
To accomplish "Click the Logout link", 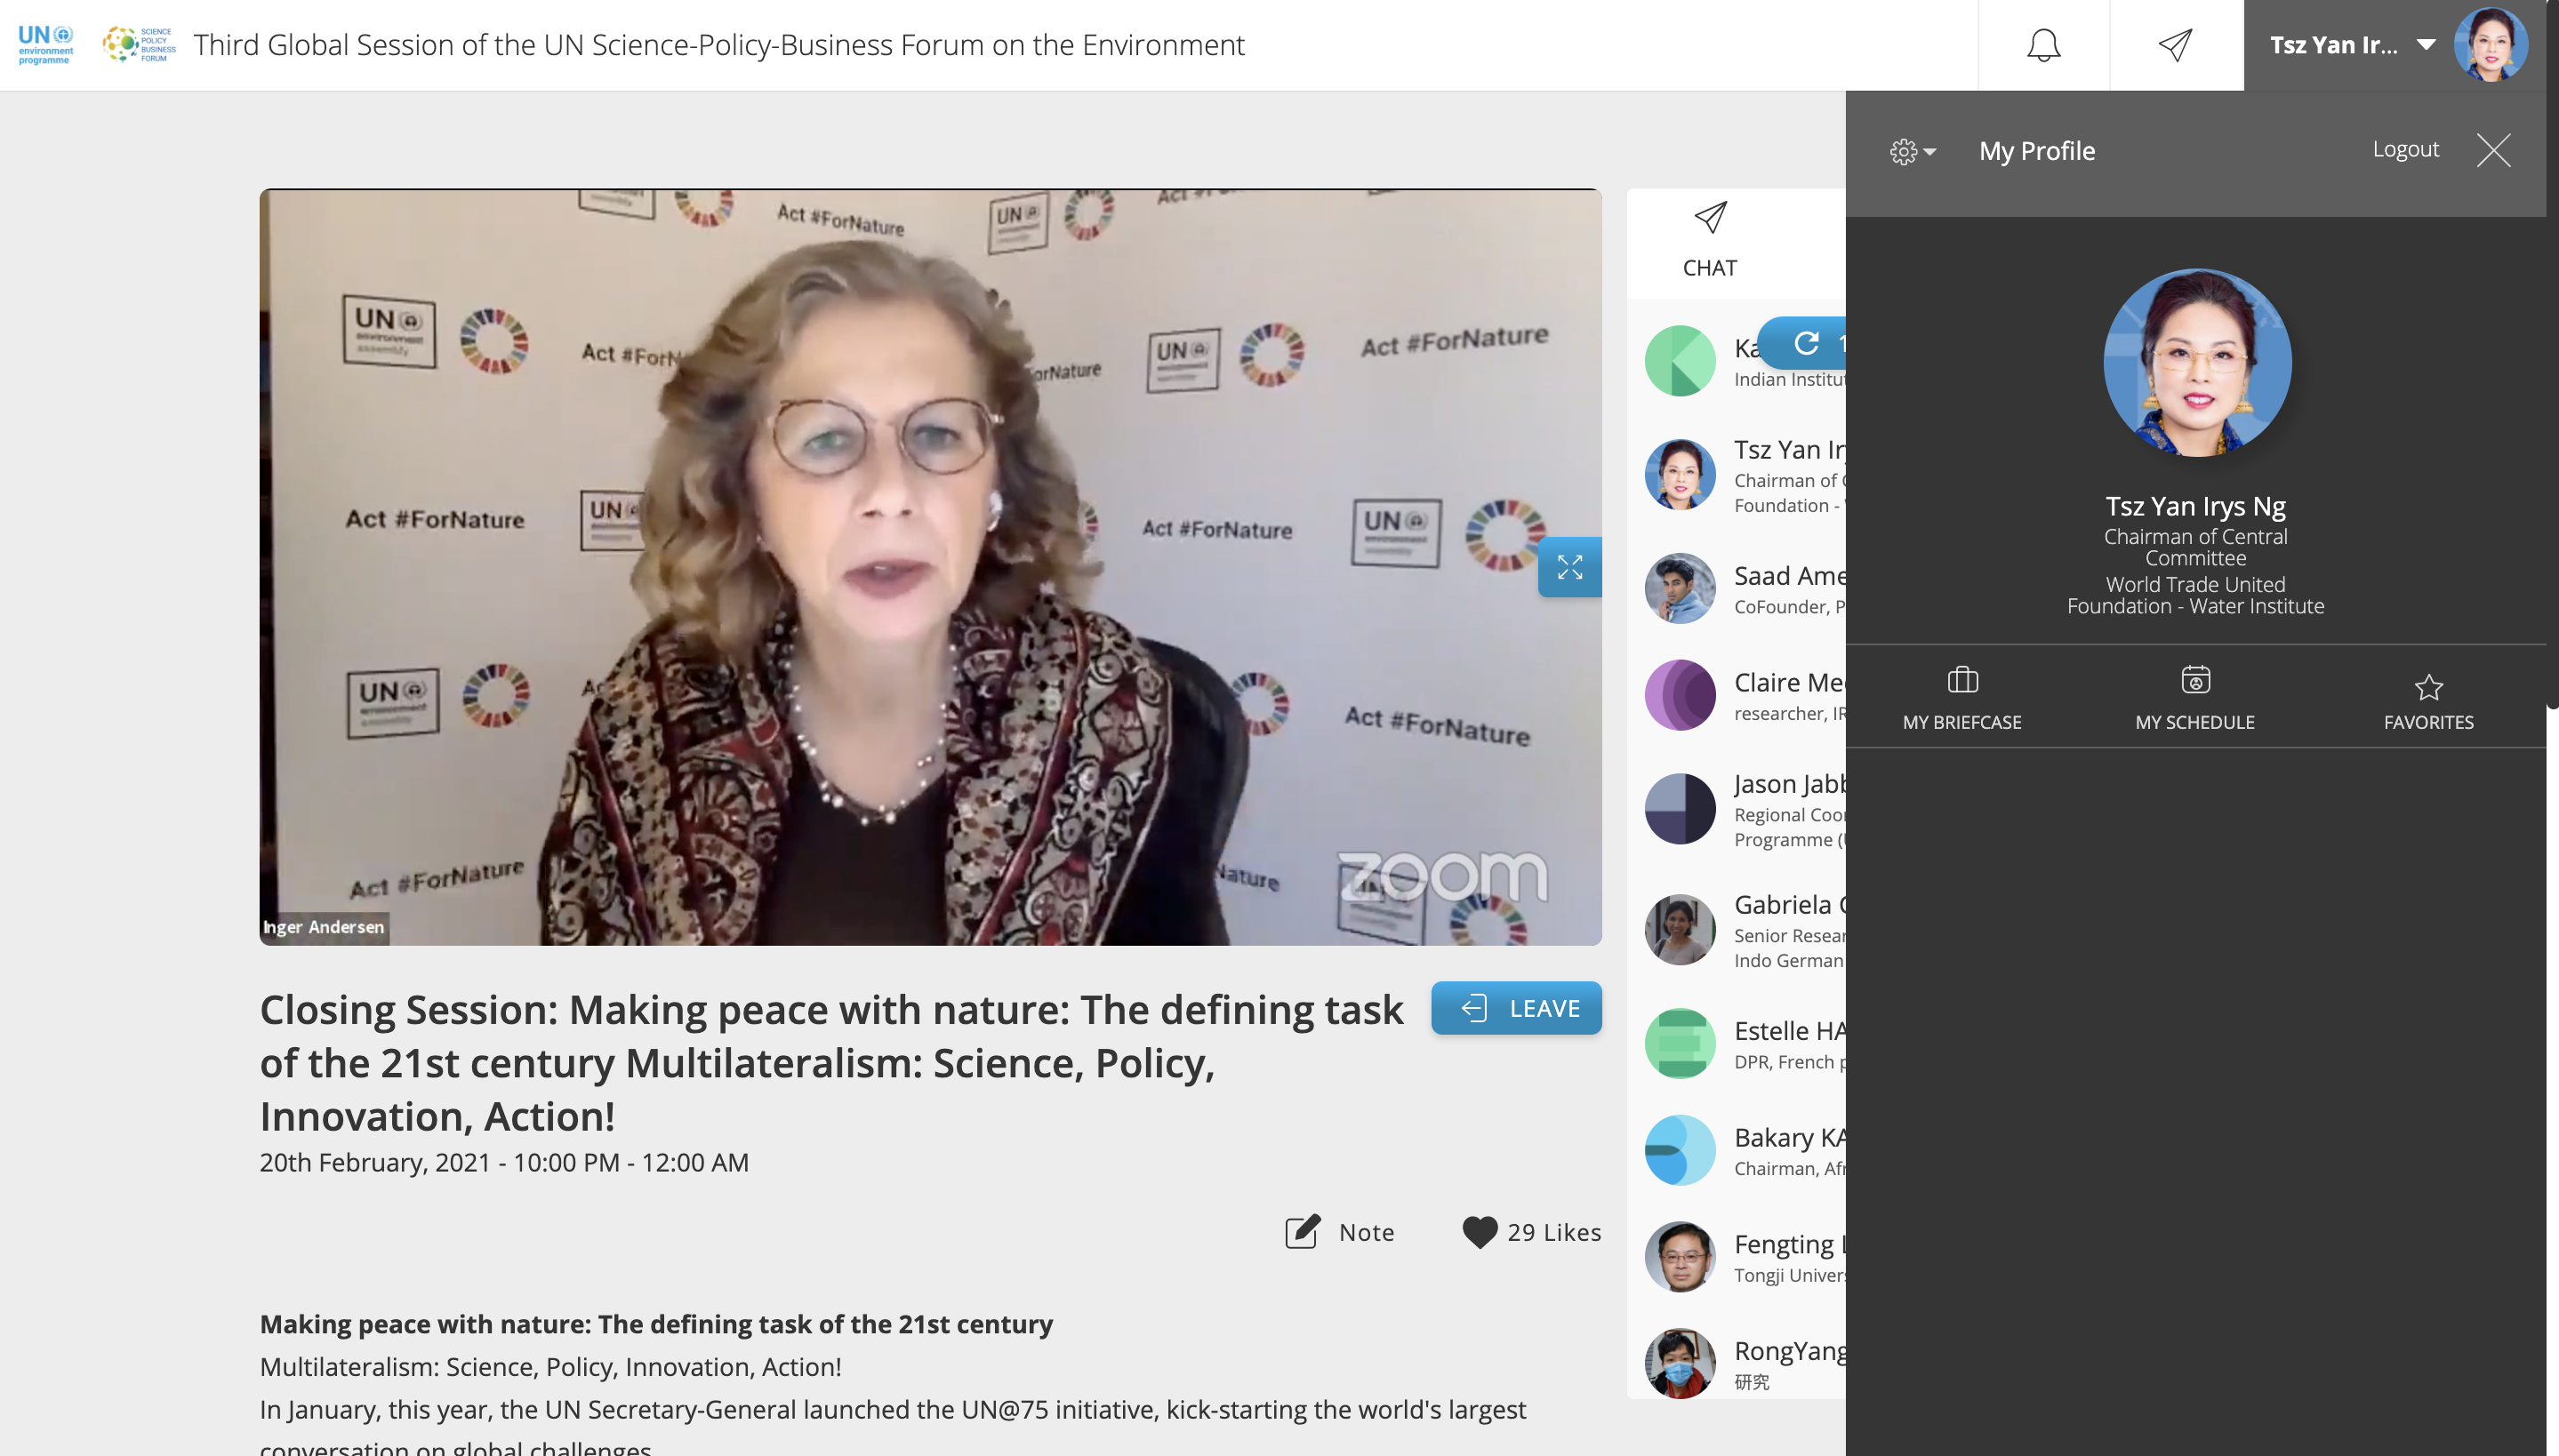I will pyautogui.click(x=2405, y=149).
